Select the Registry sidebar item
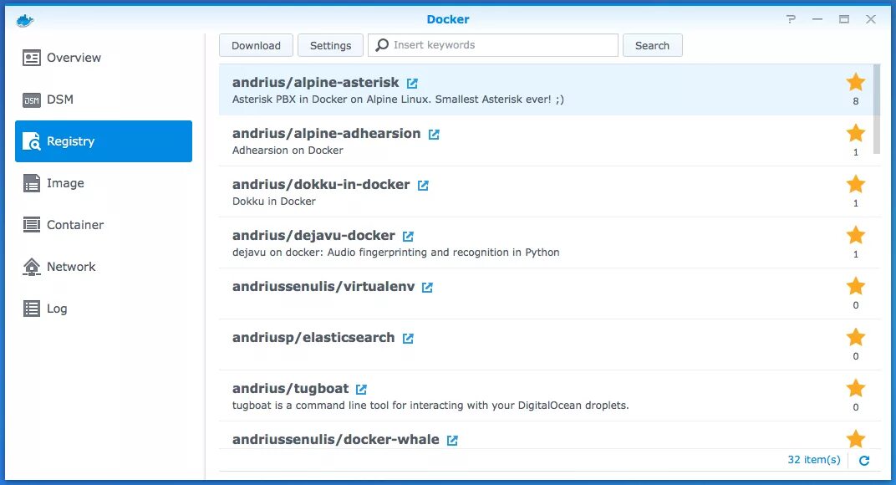Image resolution: width=896 pixels, height=485 pixels. click(x=104, y=141)
